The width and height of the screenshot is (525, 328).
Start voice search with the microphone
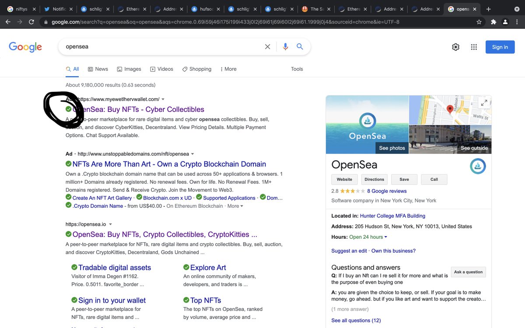(286, 47)
